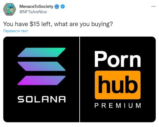This screenshot has height=127, width=159.
Task: Click the blue verified checkmark badge
Action: point(63,7)
